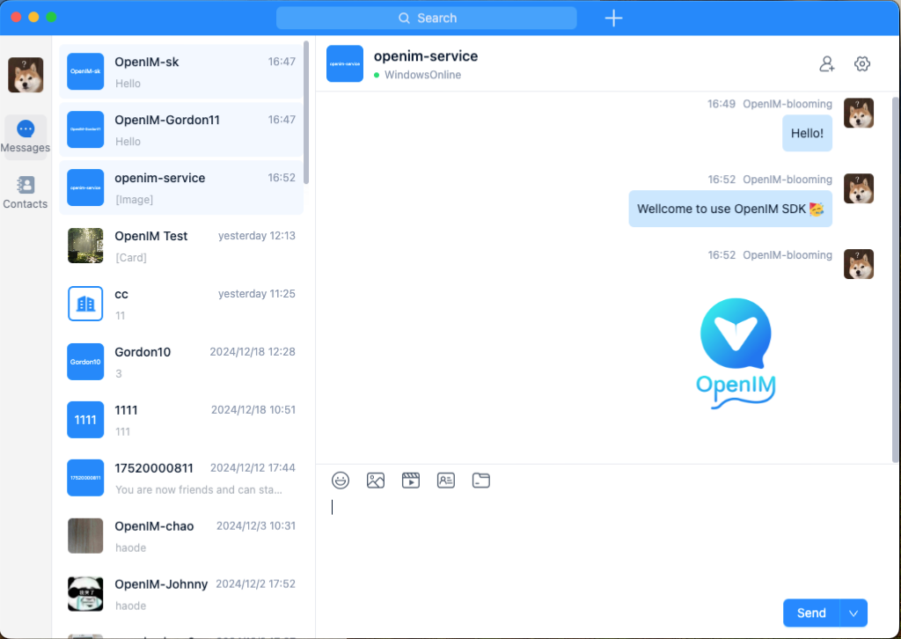Click the send contact card icon
The width and height of the screenshot is (901, 639).
coord(446,481)
